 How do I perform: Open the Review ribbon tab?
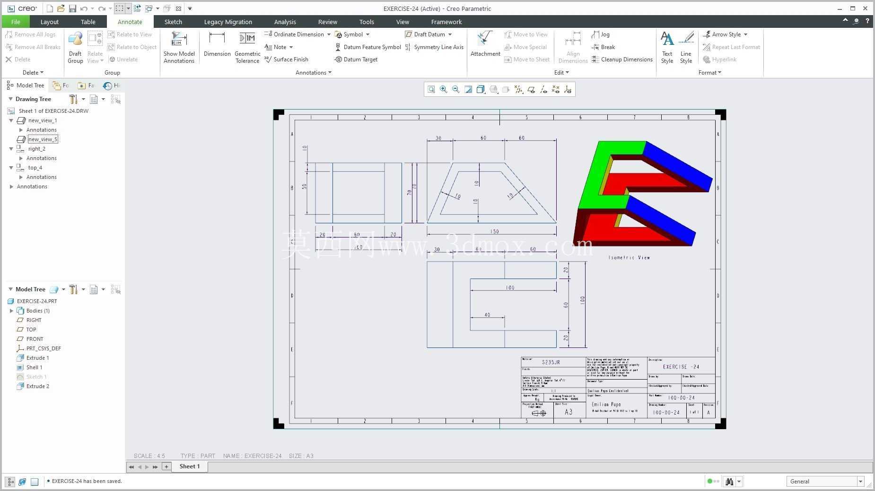point(327,22)
